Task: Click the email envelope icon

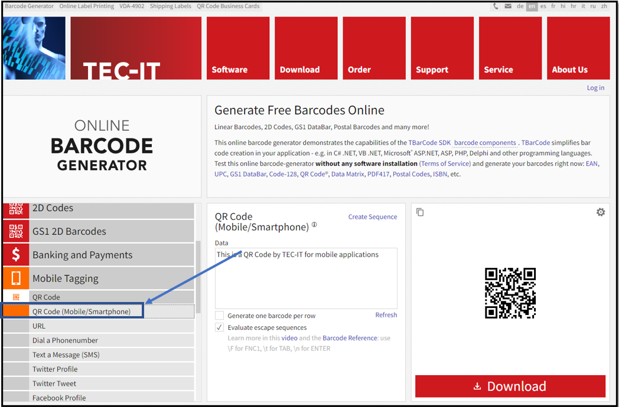Action: [508, 6]
